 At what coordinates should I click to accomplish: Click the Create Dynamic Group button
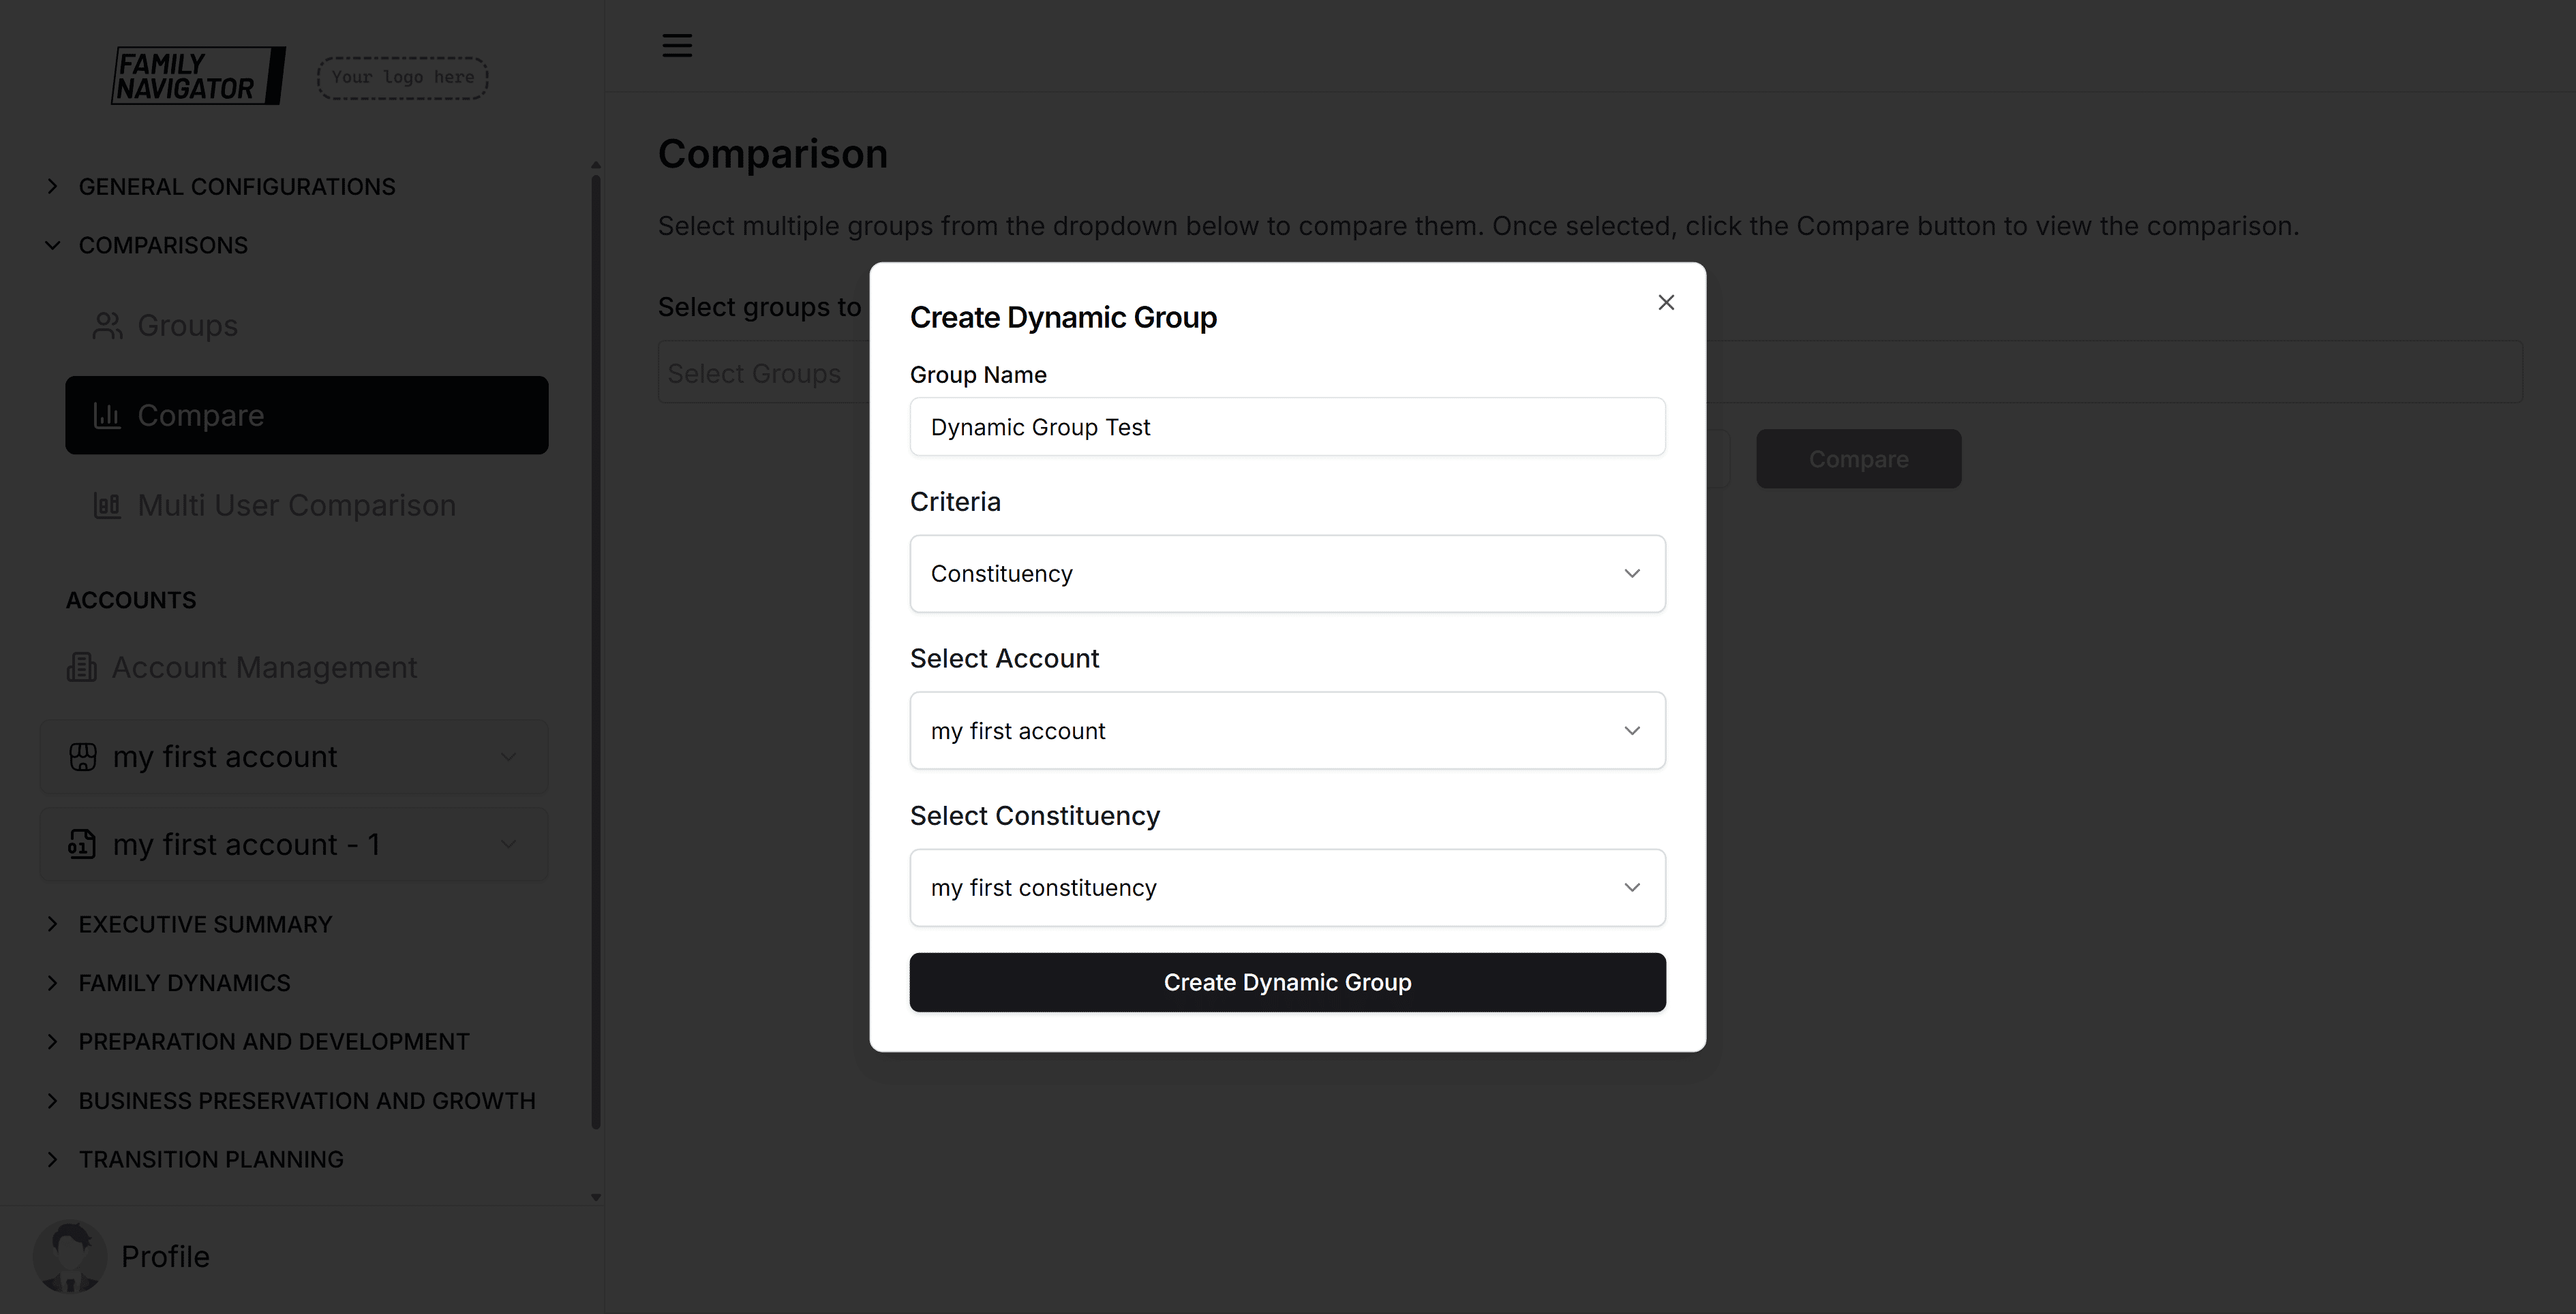point(1287,982)
